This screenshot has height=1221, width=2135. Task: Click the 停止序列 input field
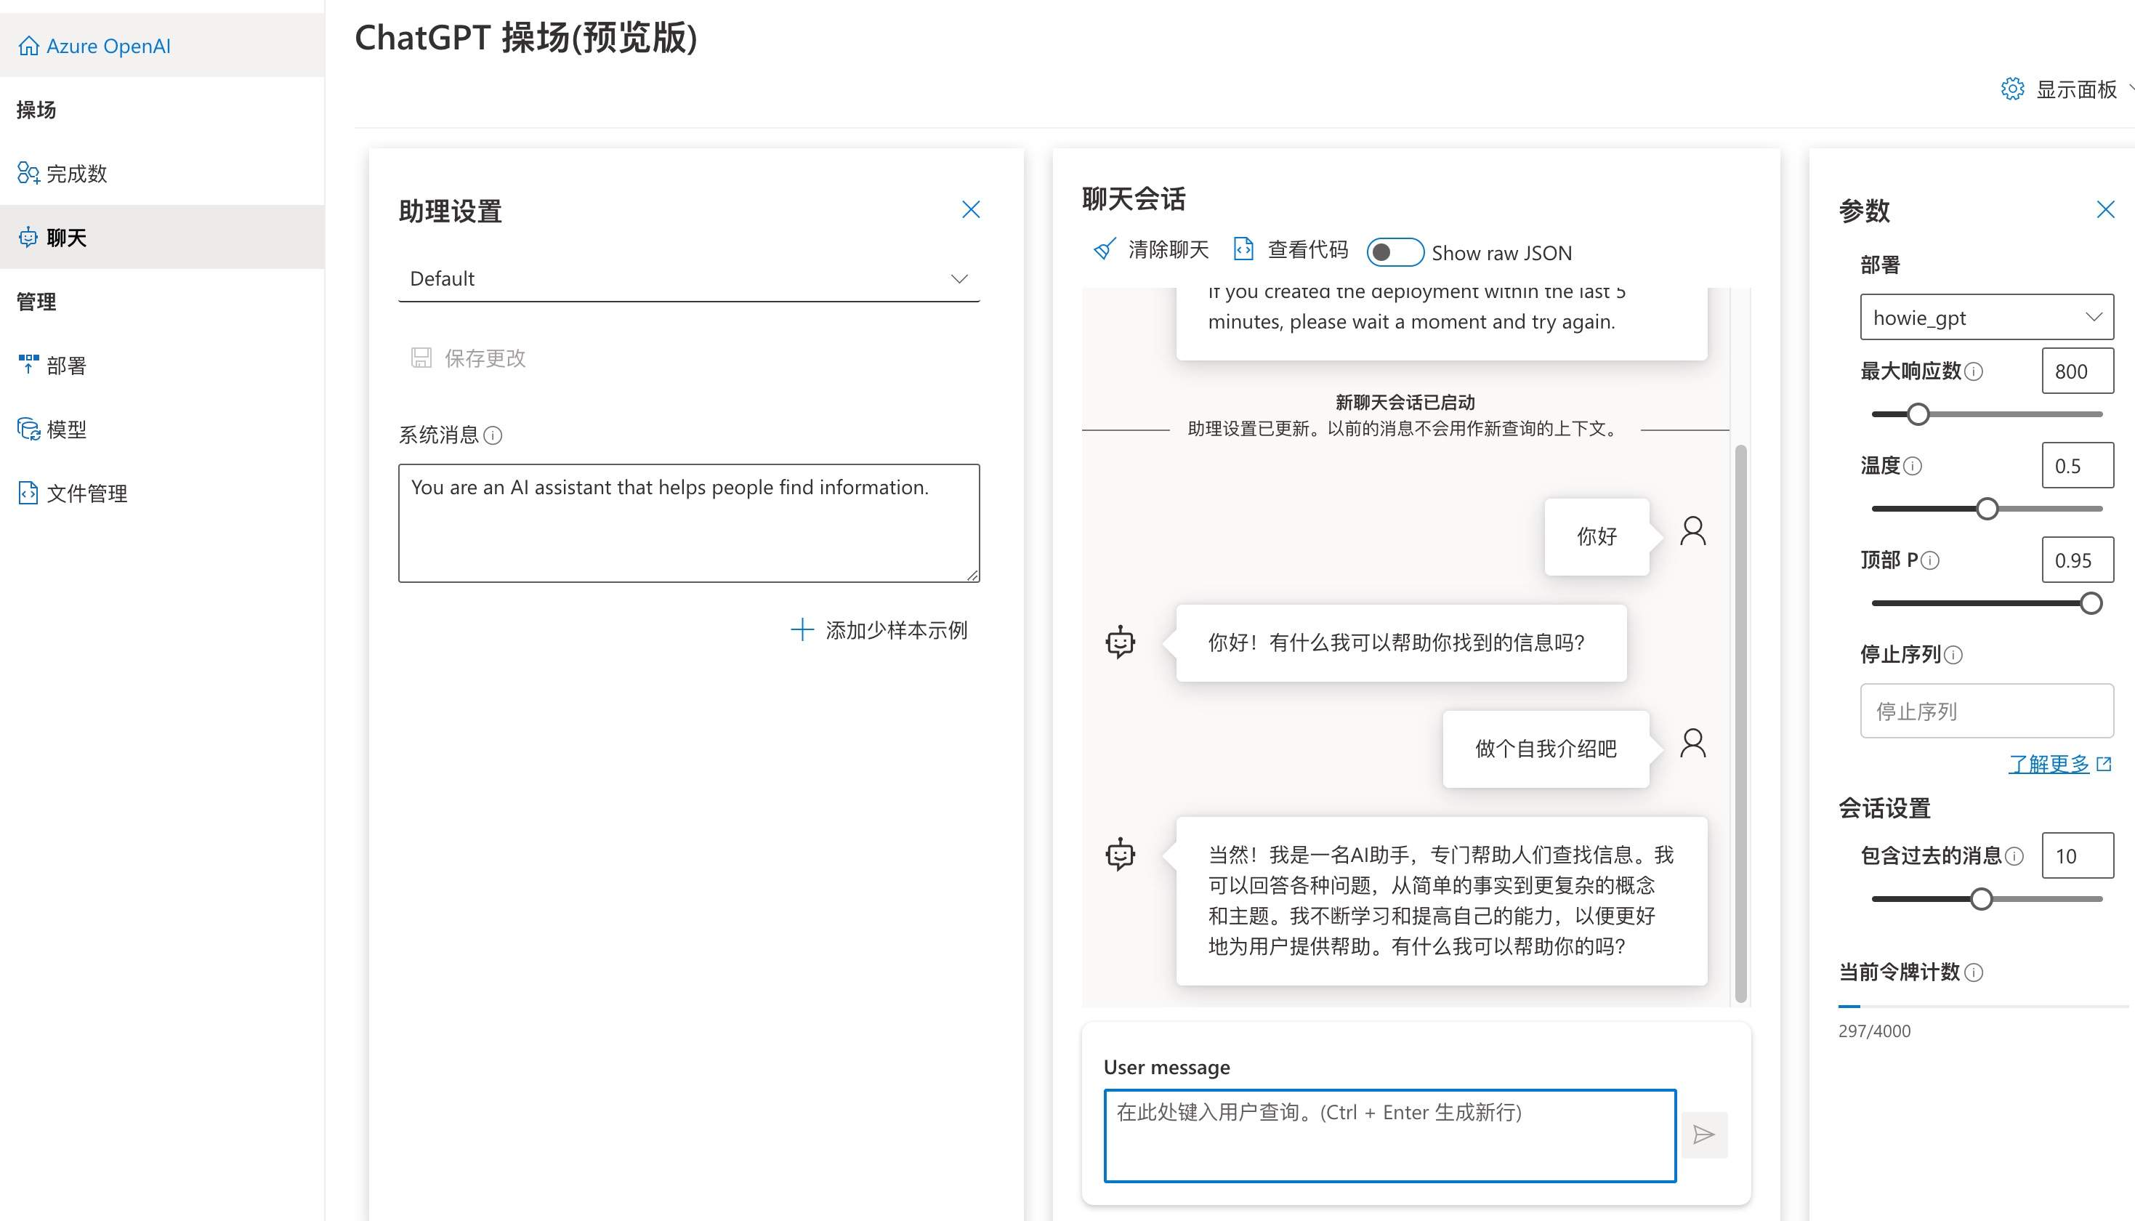[1987, 711]
